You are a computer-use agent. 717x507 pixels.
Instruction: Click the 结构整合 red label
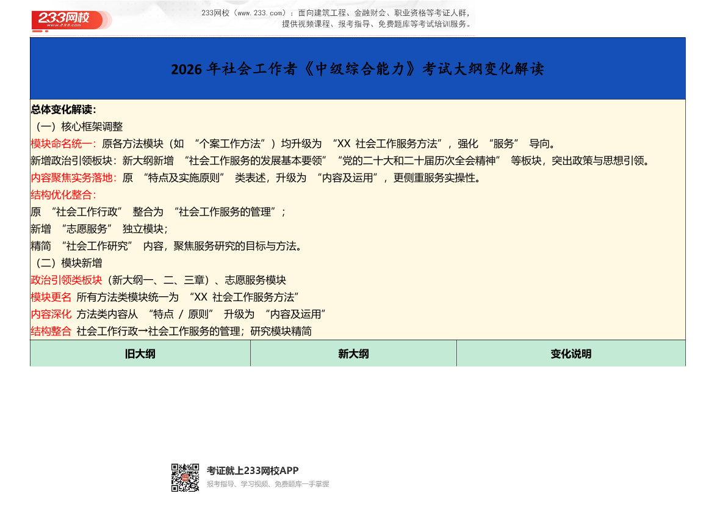point(51,332)
